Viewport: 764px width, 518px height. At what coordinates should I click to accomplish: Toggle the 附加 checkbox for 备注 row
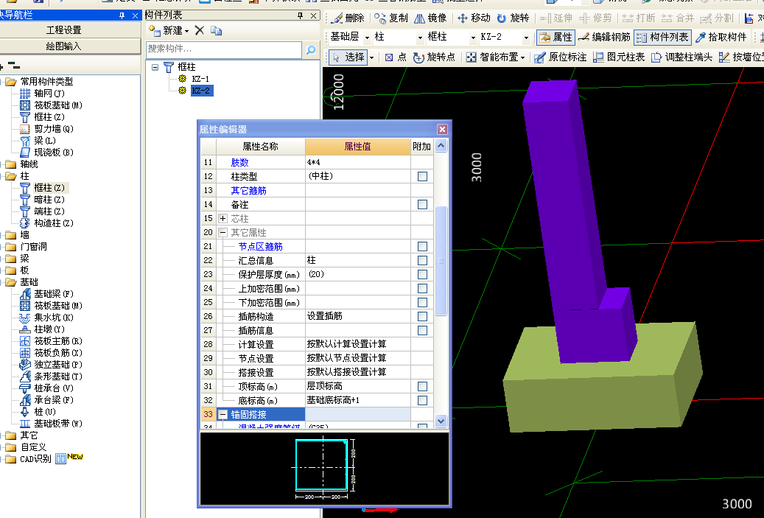[x=422, y=204]
